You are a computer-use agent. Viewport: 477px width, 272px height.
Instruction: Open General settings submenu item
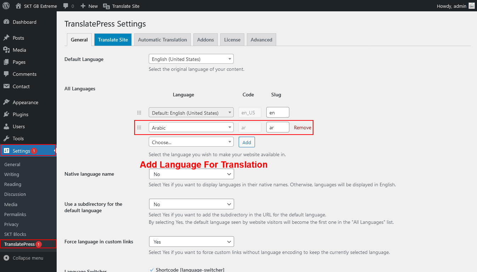pyautogui.click(x=12, y=164)
